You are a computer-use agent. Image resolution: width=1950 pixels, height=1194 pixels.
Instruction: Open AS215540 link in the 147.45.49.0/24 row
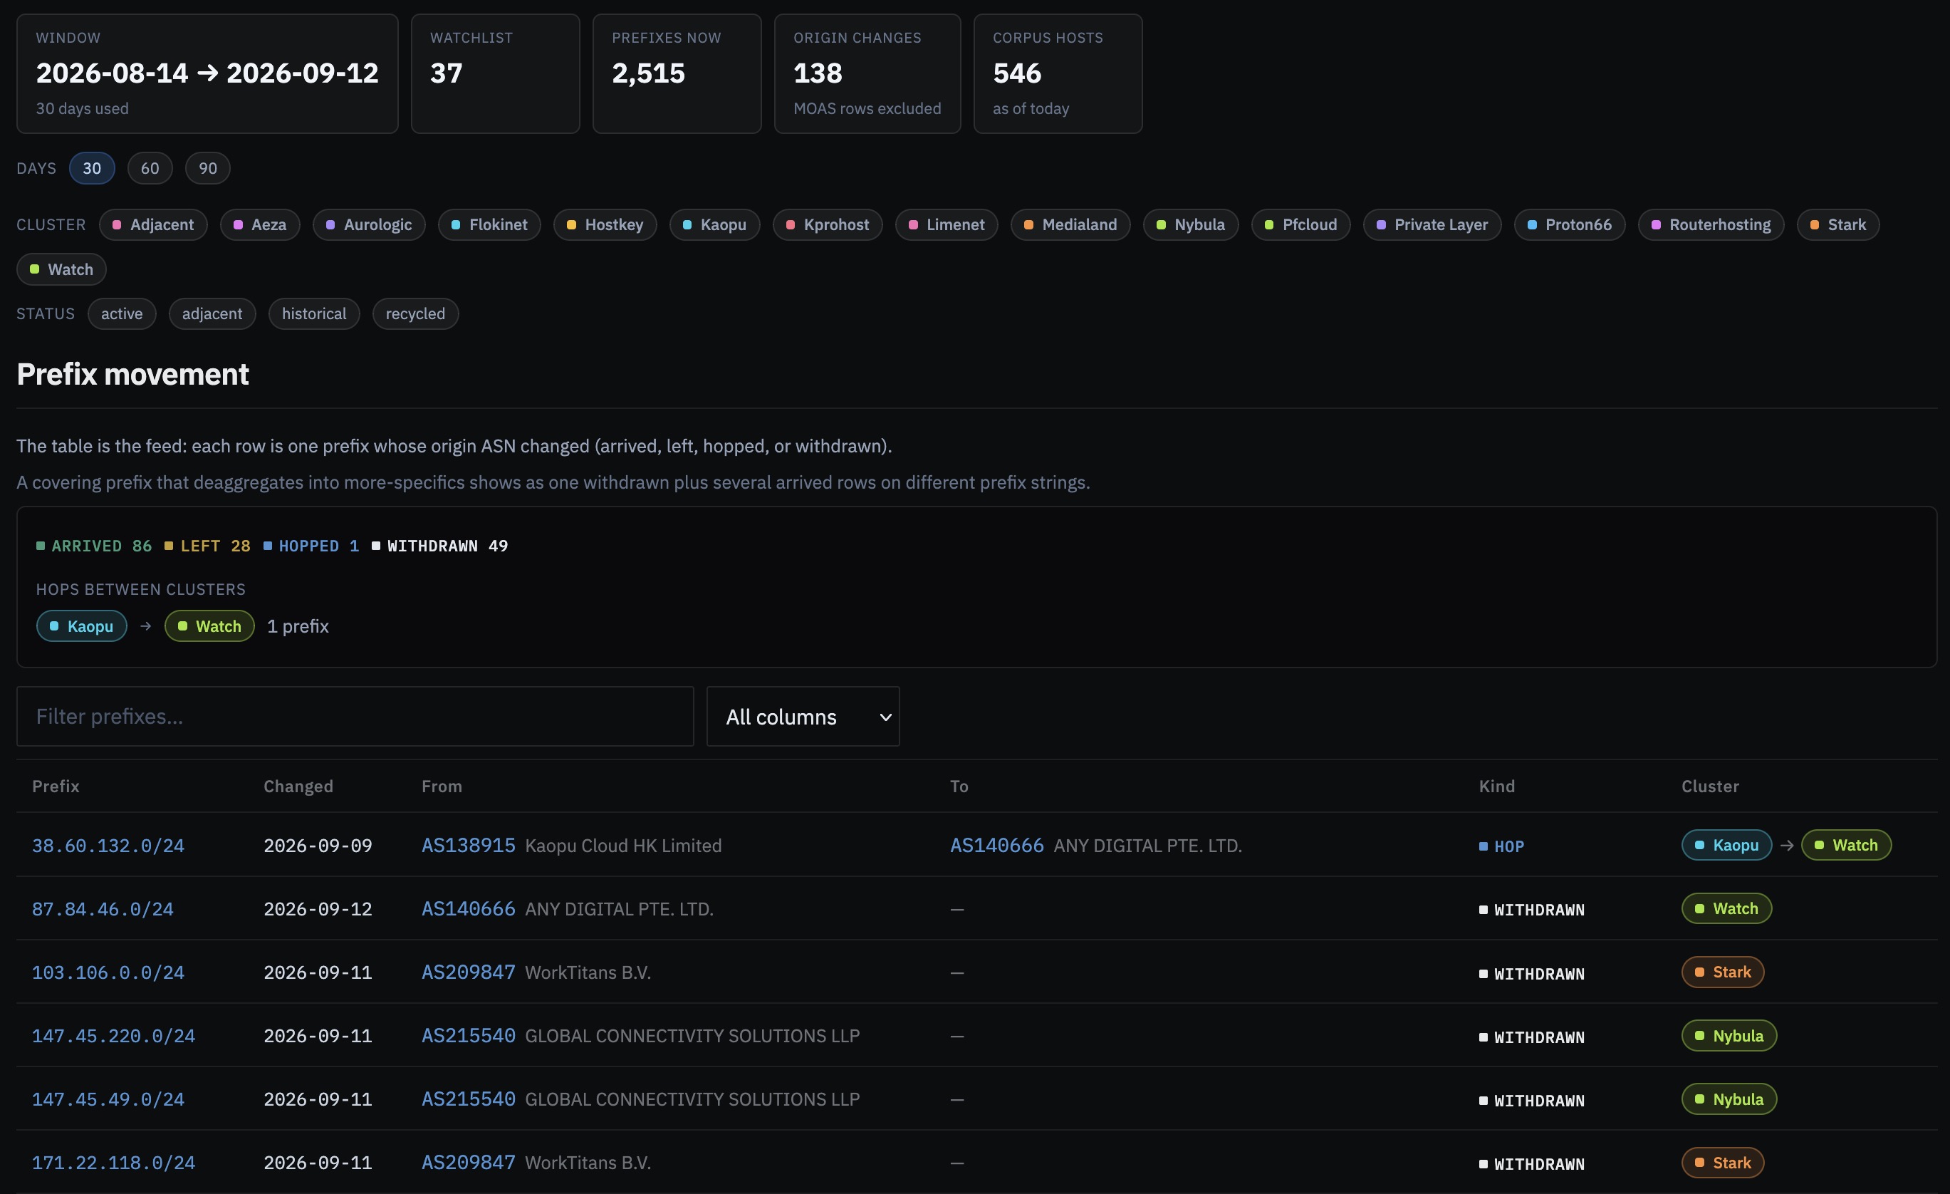[469, 1099]
